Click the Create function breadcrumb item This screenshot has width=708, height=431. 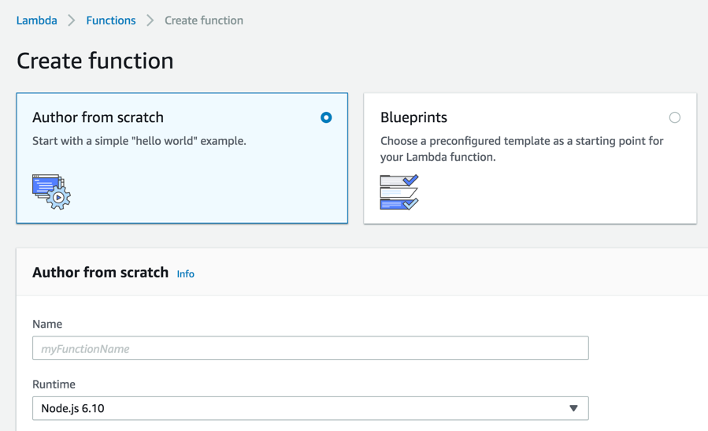[204, 20]
